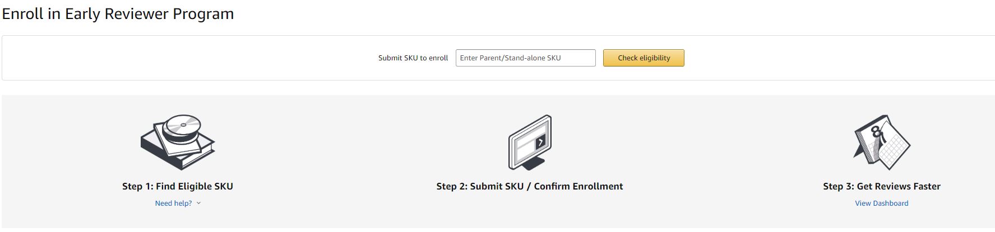
Task: Click the Check eligibility button
Action: click(644, 58)
